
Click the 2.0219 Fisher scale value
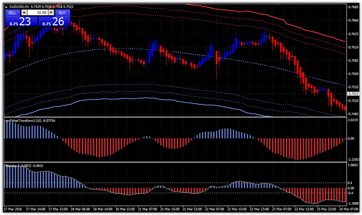pyautogui.click(x=353, y=120)
